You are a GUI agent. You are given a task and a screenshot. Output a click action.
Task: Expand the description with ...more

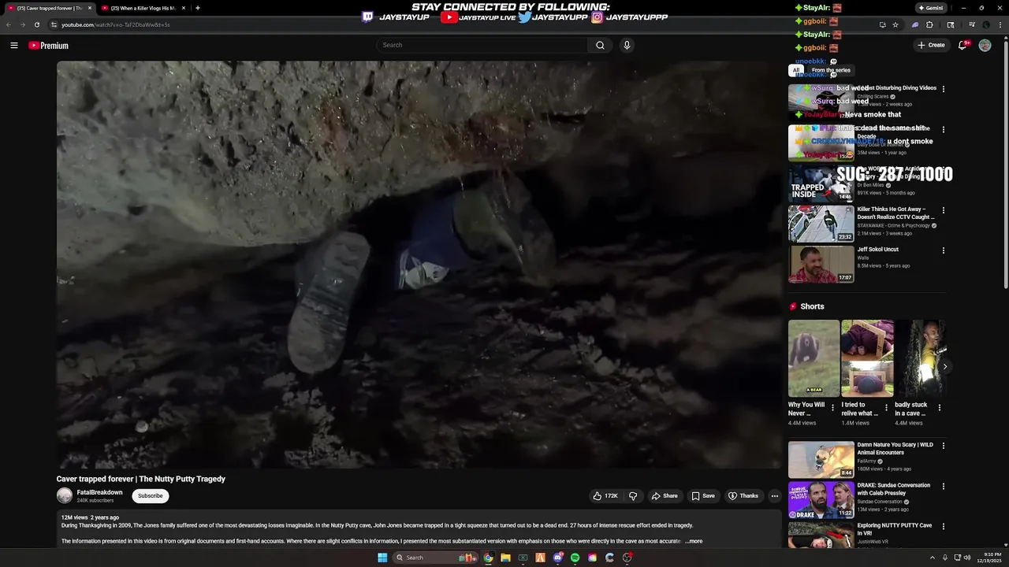(x=694, y=541)
